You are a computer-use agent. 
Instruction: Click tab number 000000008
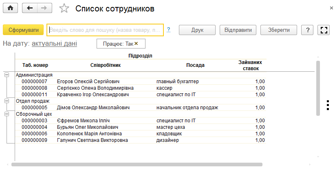point(34,88)
